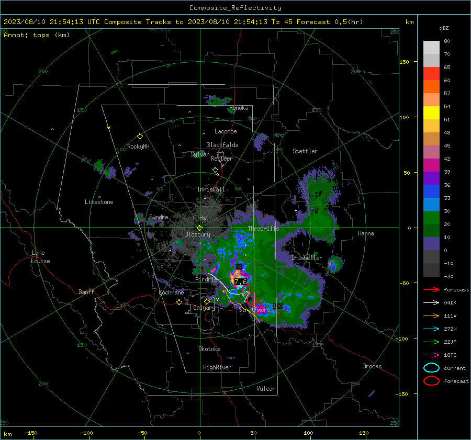Click the RedDeer city label
The width and height of the screenshot is (471, 440).
[x=222, y=159]
